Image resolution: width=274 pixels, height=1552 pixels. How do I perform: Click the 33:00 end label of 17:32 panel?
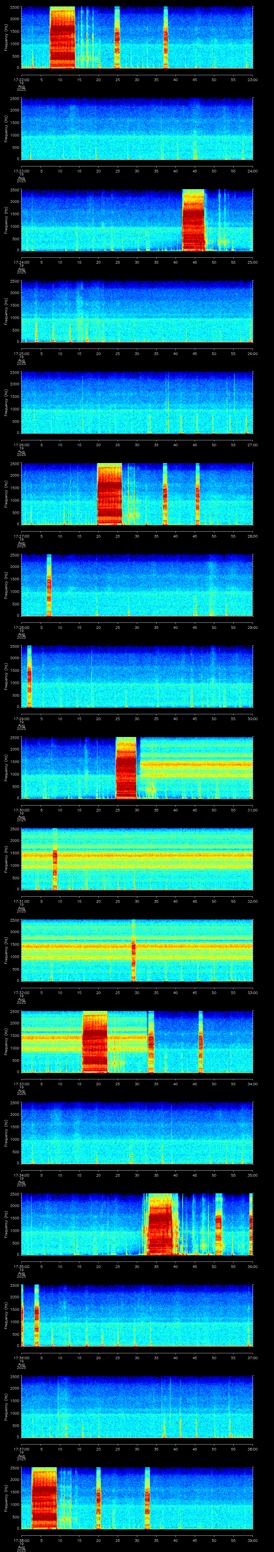252,992
